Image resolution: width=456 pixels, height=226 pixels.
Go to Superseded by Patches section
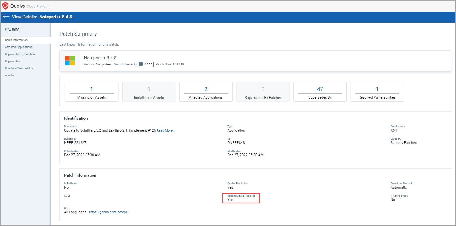(x=20, y=54)
